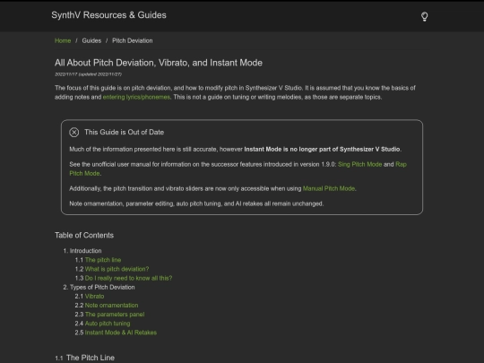Go to the Home breadcrumb link
Screen dimensions: 484x363
pos(63,40)
